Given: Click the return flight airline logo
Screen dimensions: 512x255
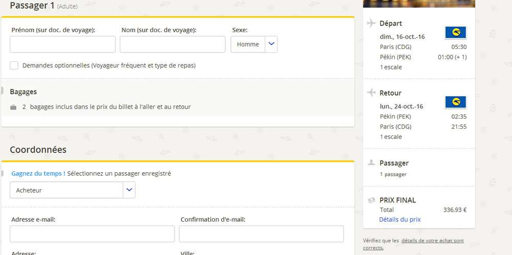Looking at the screenshot, I should [x=455, y=102].
